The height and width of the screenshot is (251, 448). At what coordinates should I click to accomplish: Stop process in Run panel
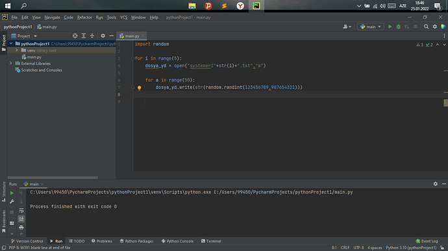click(12, 213)
